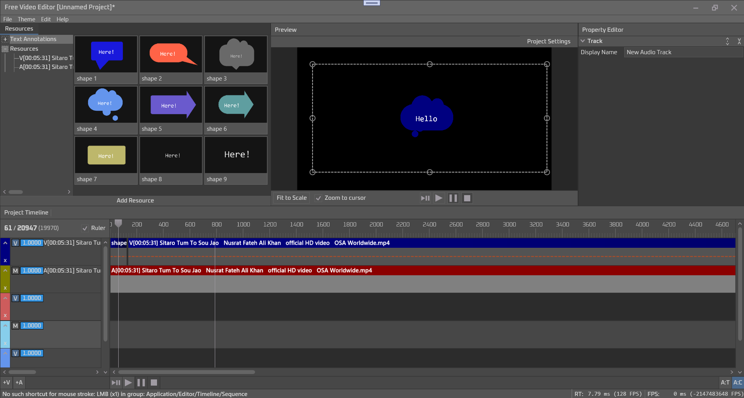Select the Resources panel tab

coord(19,29)
